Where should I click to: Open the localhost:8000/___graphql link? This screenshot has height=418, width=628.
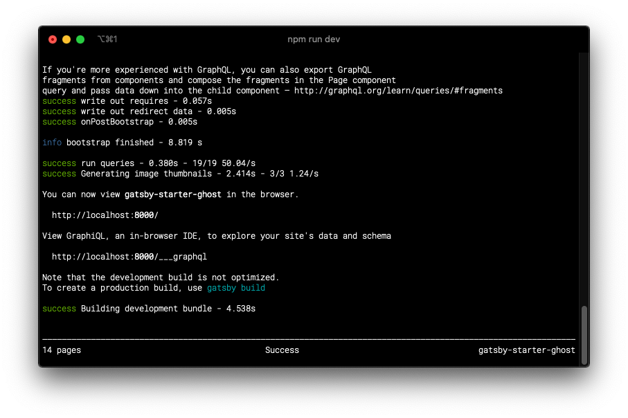tap(129, 257)
